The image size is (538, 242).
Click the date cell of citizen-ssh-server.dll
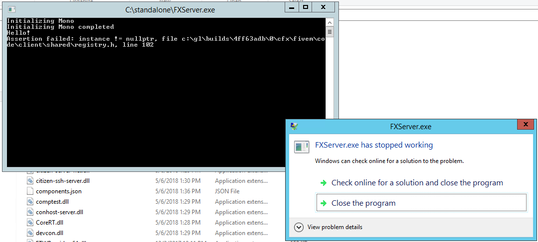point(178,181)
